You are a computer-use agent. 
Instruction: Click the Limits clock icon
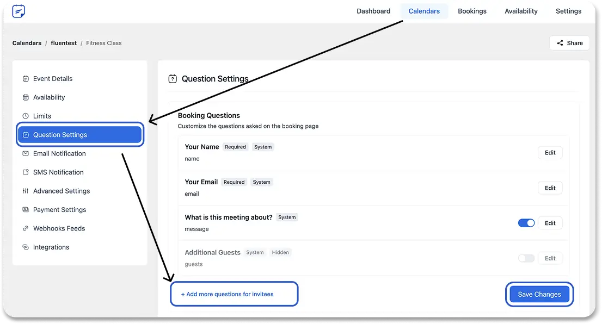(26, 116)
